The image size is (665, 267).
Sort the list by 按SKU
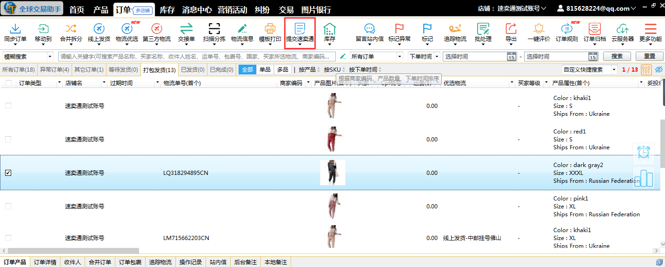334,70
